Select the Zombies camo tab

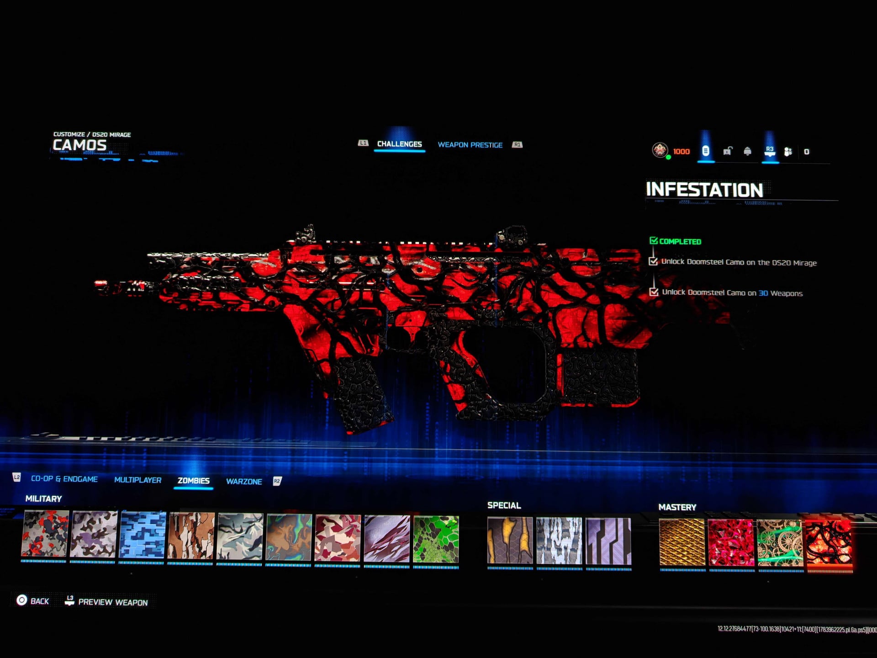click(x=194, y=481)
